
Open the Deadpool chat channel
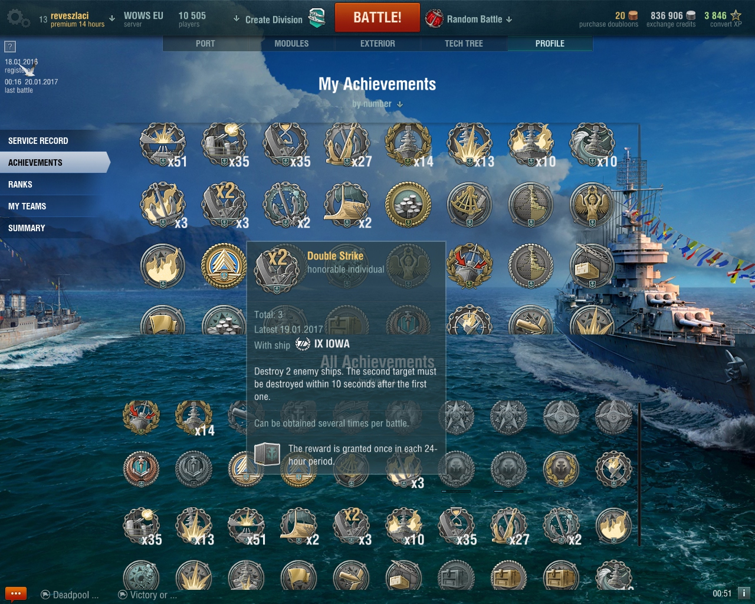coord(70,595)
